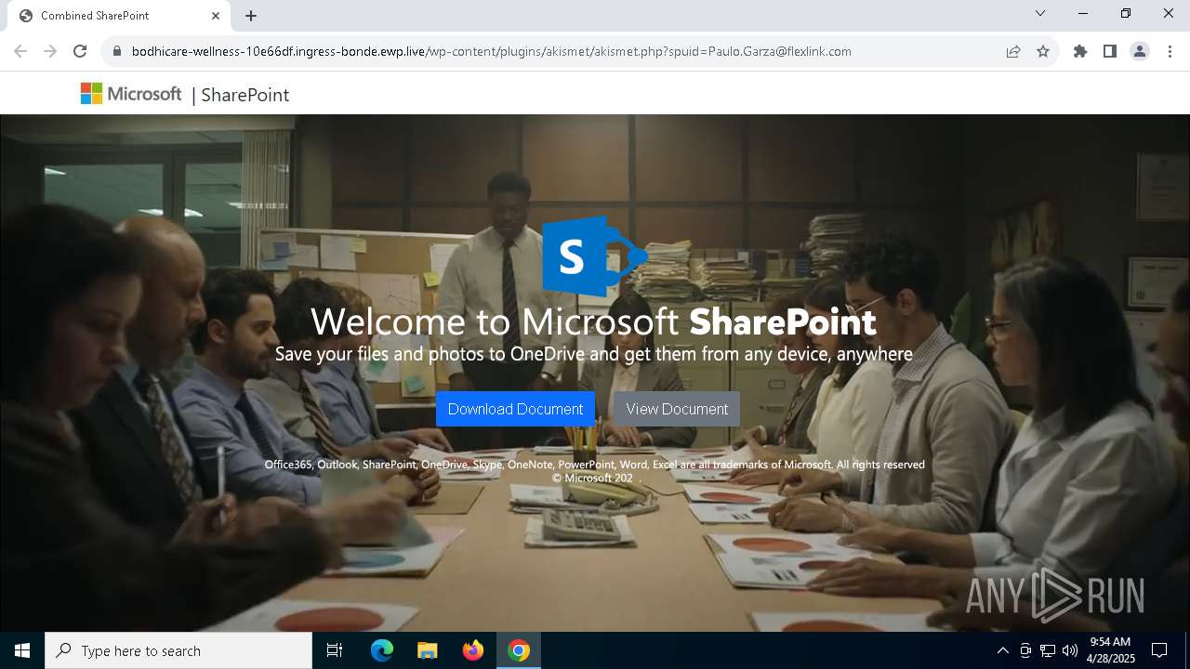The width and height of the screenshot is (1190, 669).
Task: Launch Microsoft Edge from the taskbar
Action: (382, 650)
